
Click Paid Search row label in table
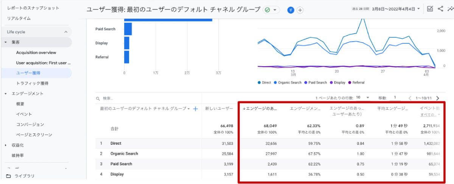coord(120,164)
